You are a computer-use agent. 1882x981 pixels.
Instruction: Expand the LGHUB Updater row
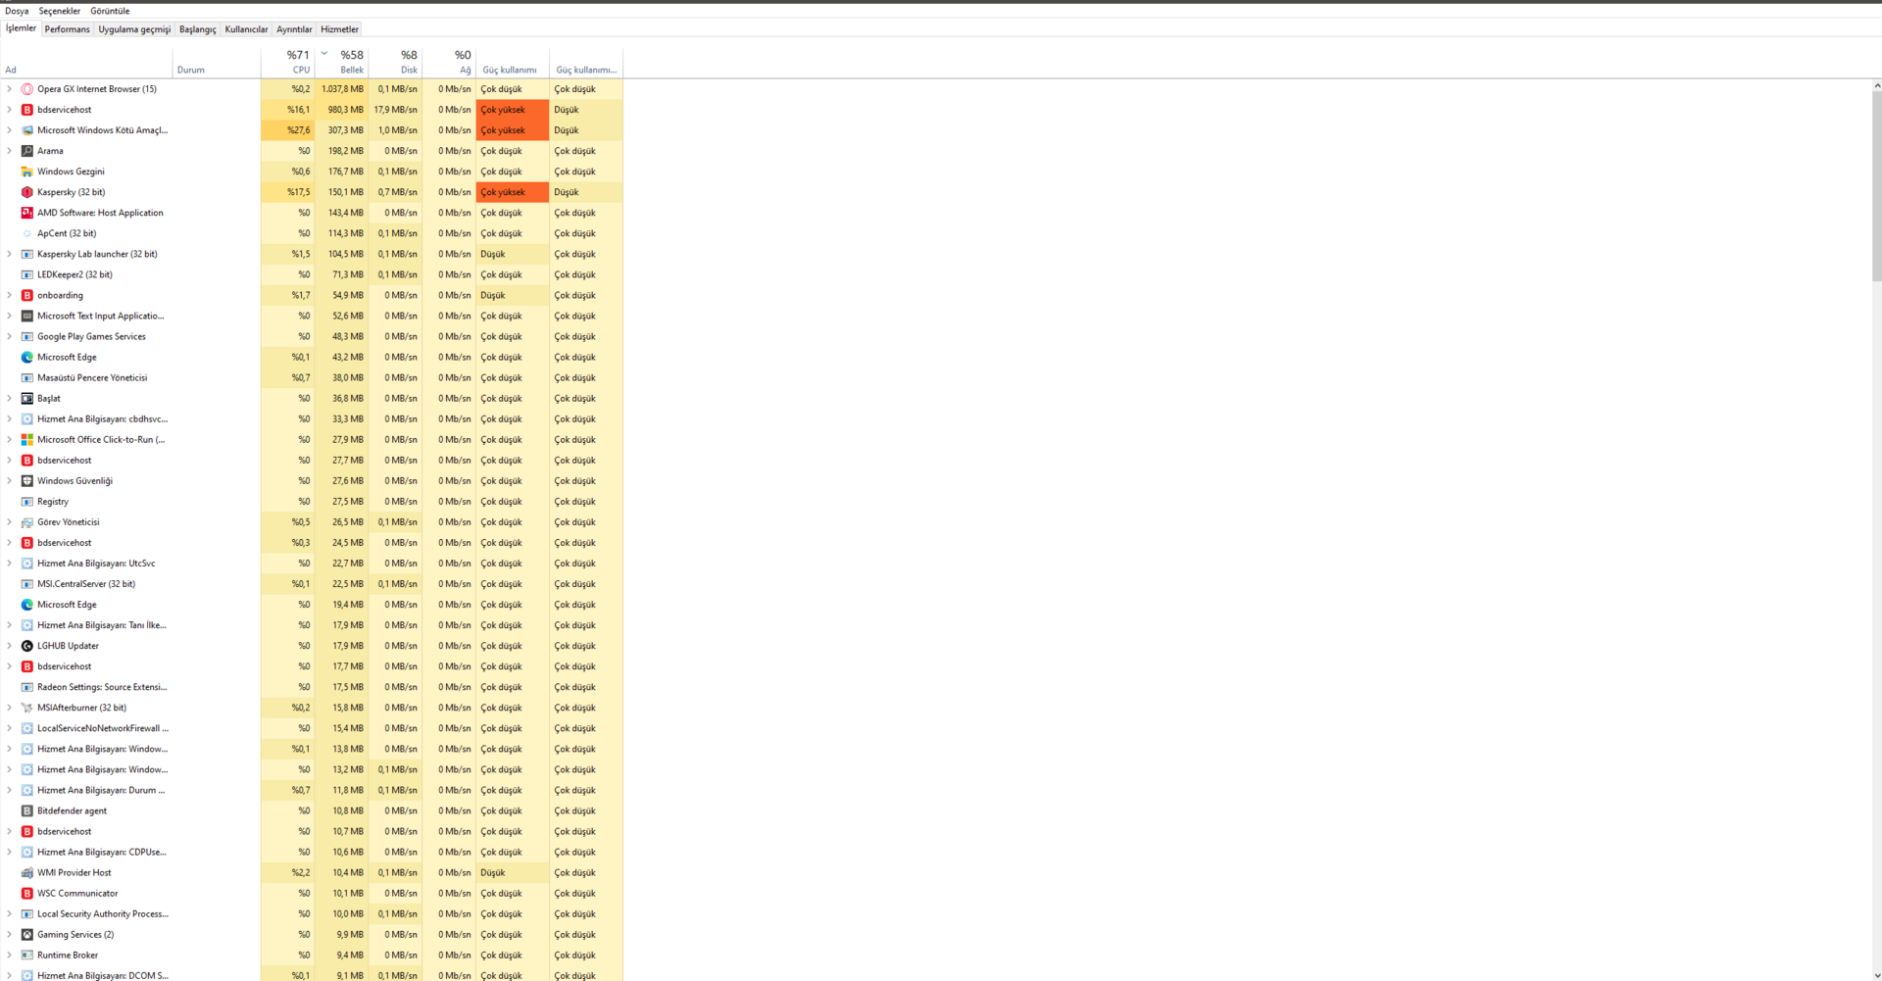click(x=10, y=646)
